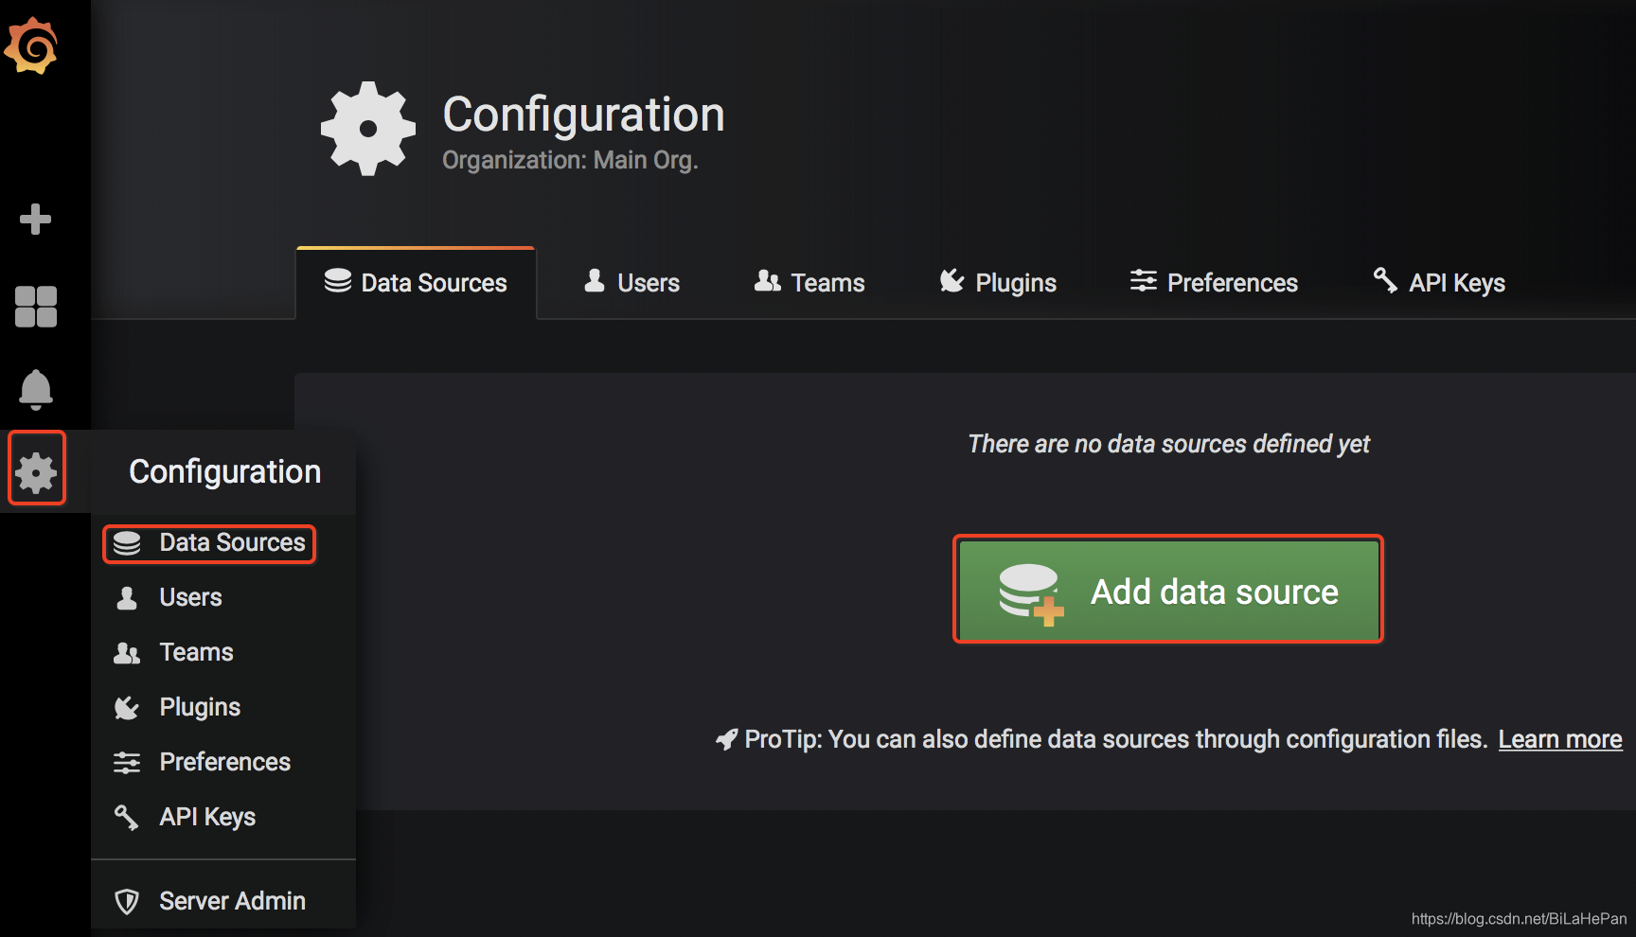Open Server Admin from the side menu

(x=209, y=901)
